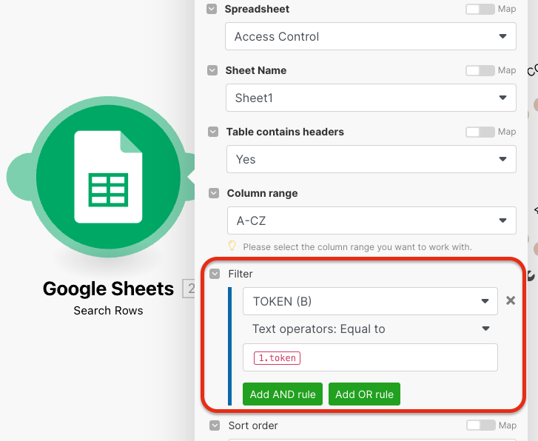
Task: Collapse the Spreadsheet field chevron
Action: pos(212,9)
